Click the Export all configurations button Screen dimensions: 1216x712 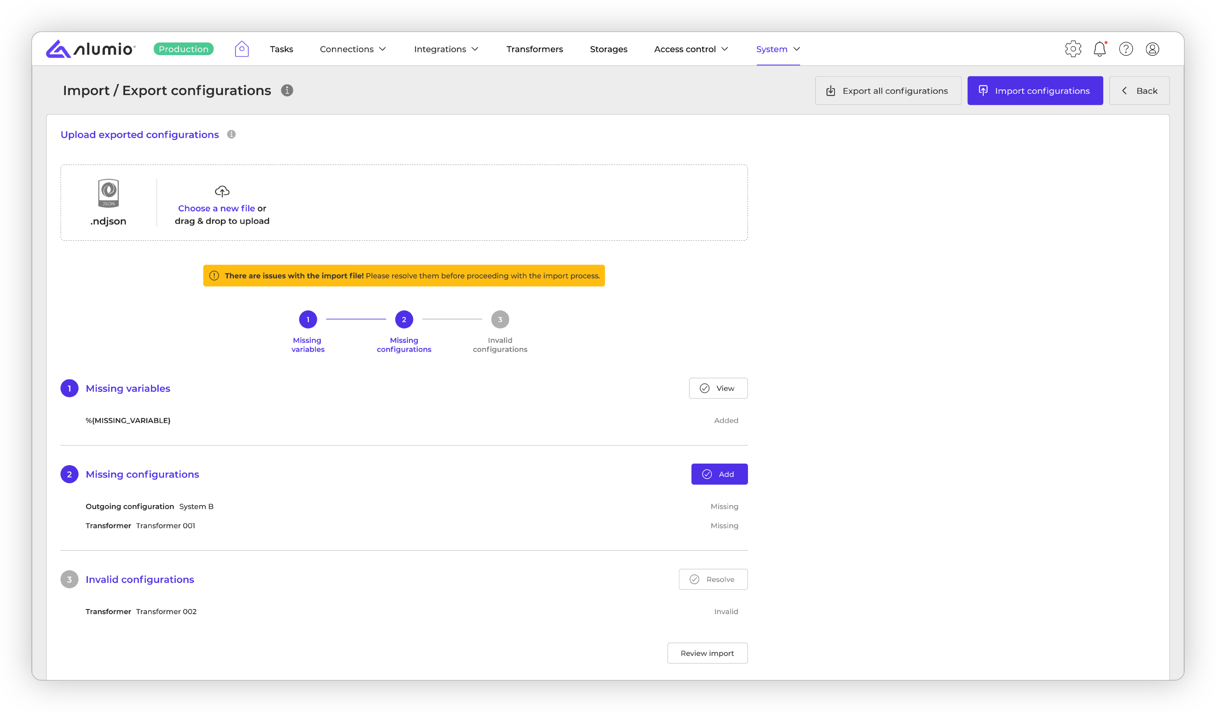coord(887,90)
